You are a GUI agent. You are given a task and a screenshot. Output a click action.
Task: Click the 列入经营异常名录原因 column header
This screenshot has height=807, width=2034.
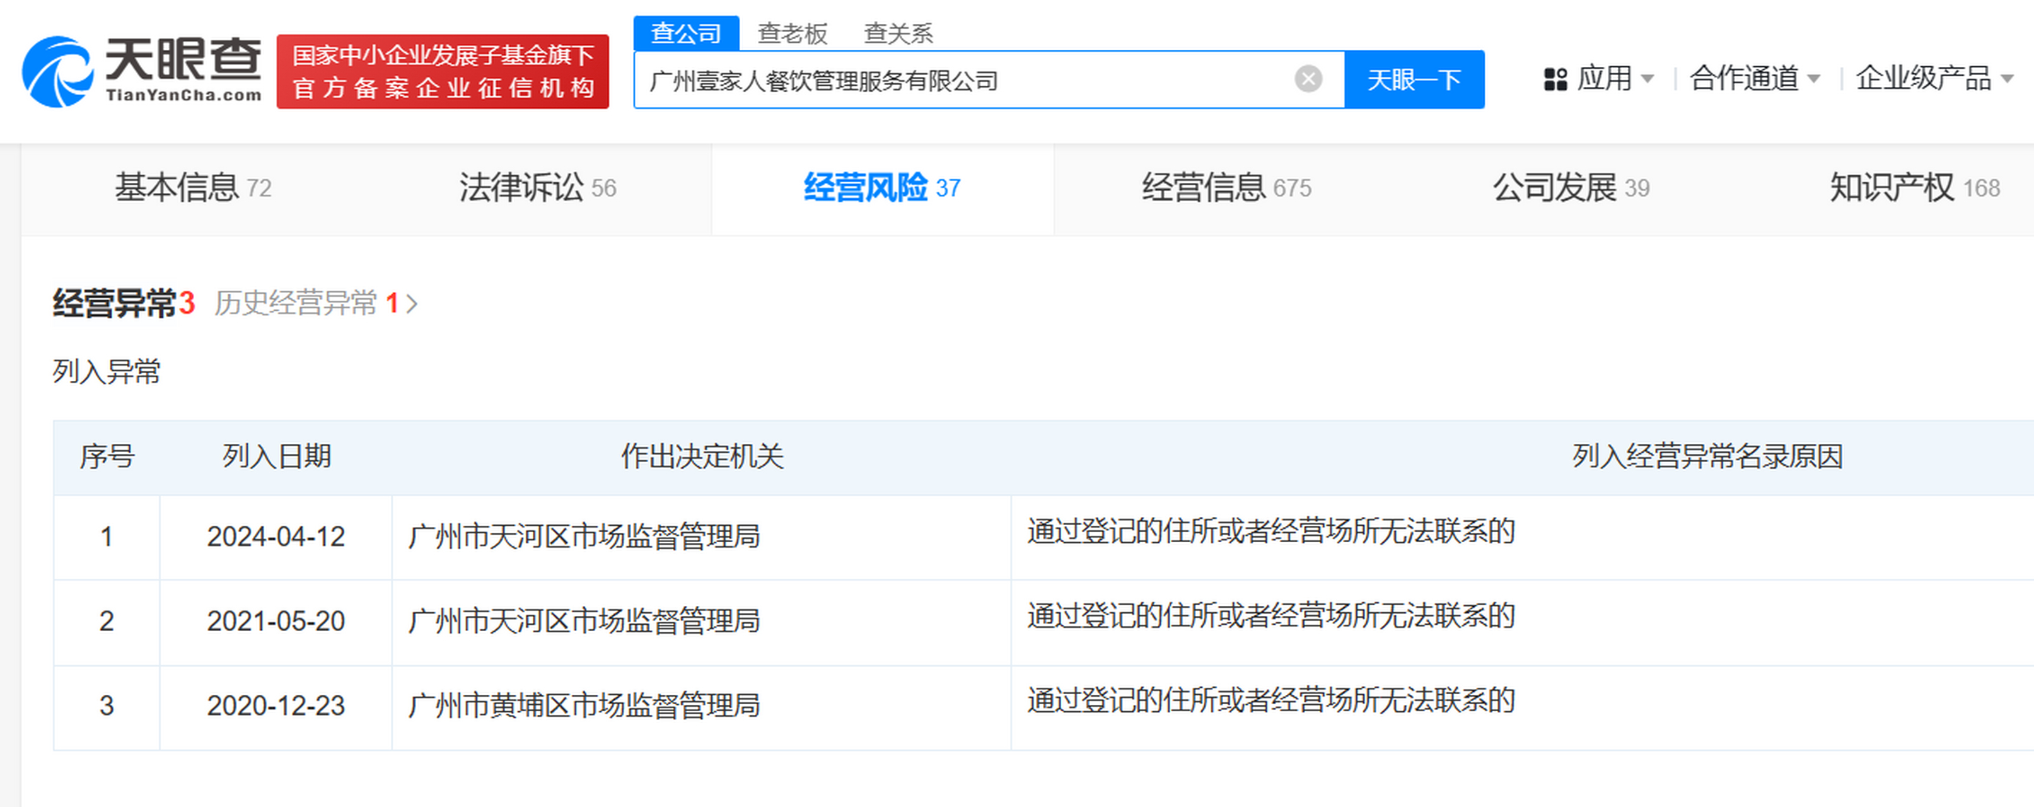pos(1707,456)
